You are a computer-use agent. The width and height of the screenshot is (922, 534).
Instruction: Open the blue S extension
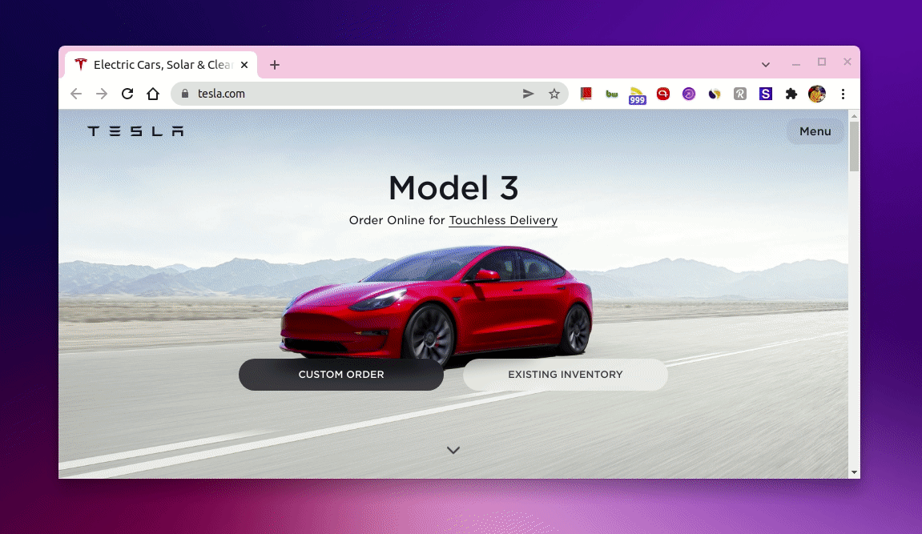[x=766, y=94]
